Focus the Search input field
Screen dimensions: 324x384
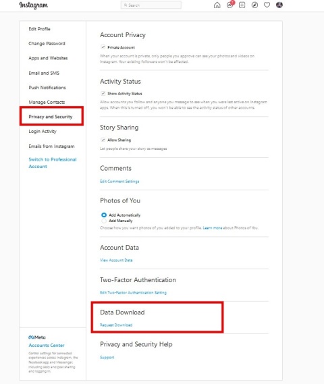pyautogui.click(x=151, y=5)
